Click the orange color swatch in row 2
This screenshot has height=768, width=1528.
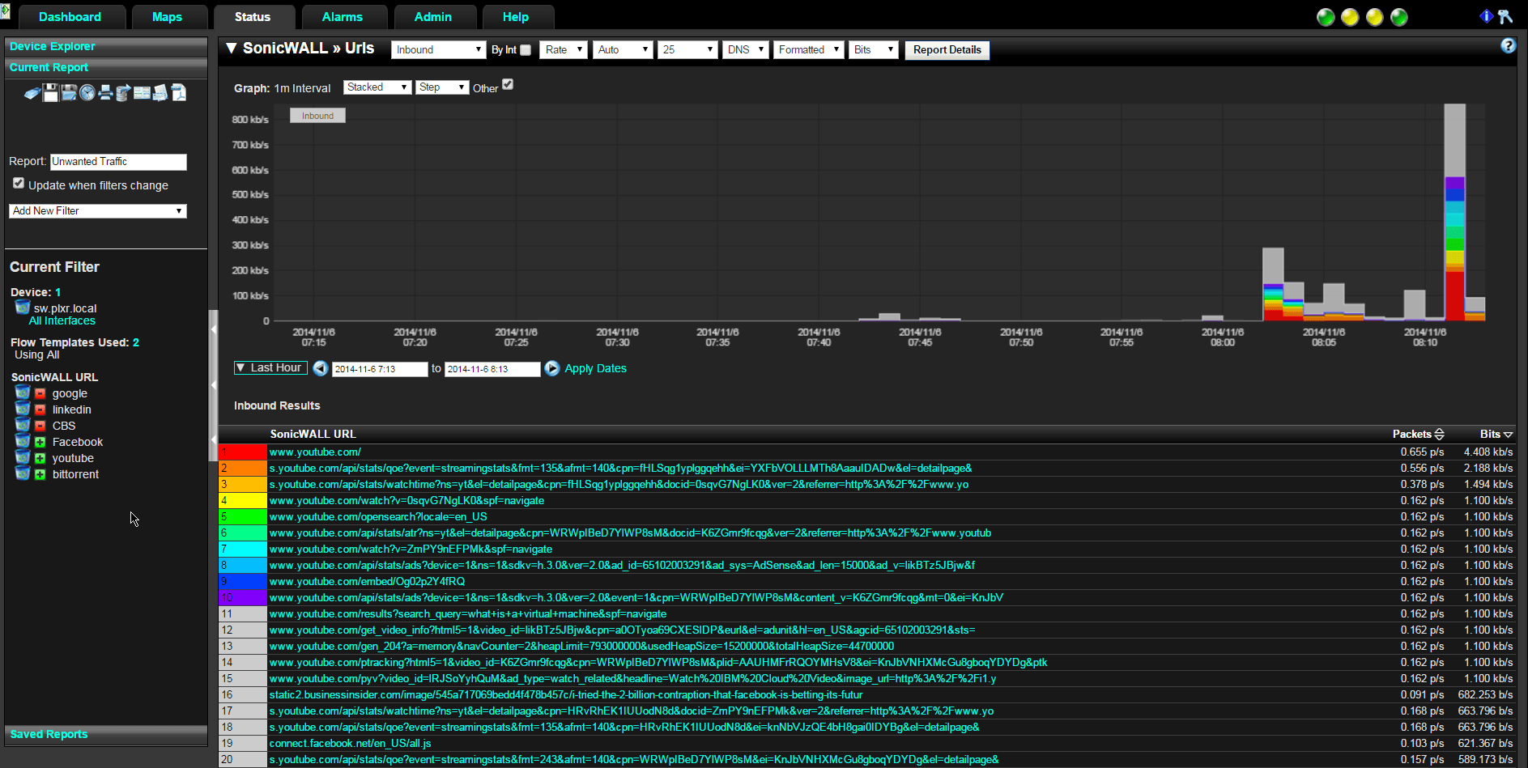[243, 468]
